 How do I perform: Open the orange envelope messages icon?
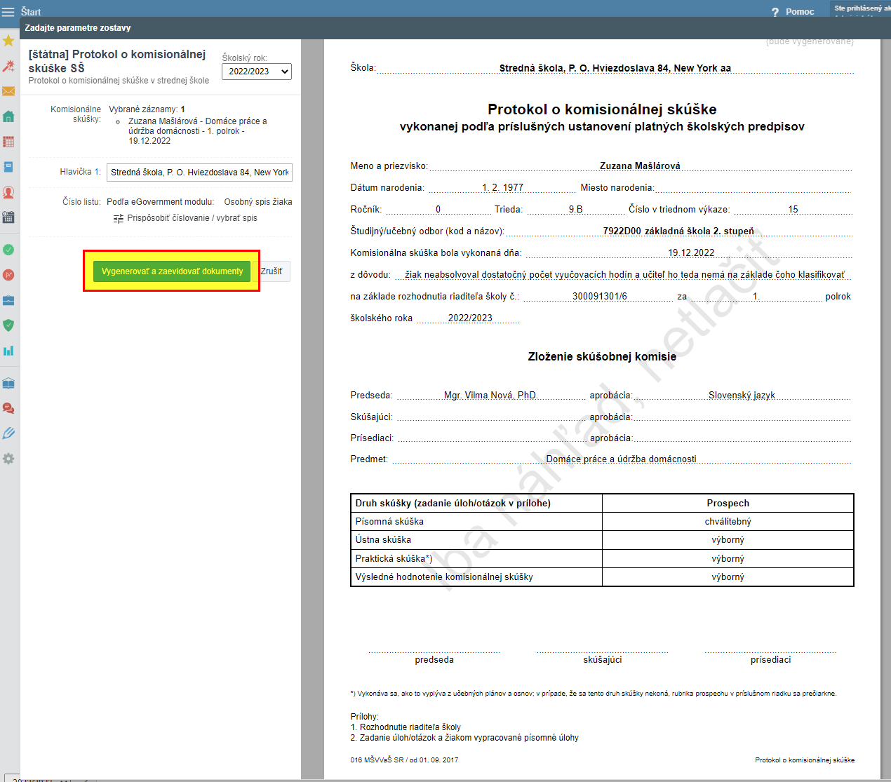(8, 91)
